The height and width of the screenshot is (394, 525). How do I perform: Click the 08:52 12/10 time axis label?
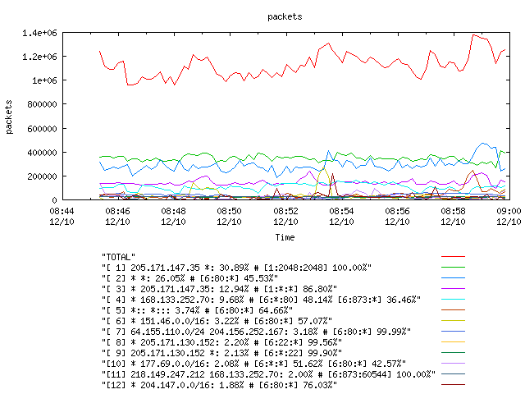pyautogui.click(x=285, y=217)
